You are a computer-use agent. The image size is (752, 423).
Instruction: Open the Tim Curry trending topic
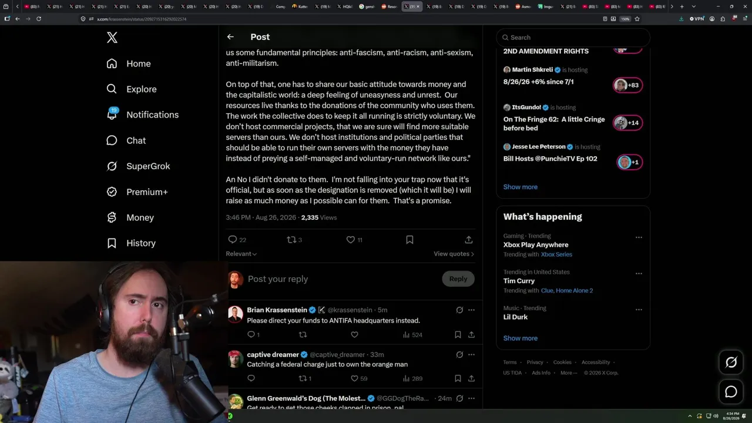[519, 281]
